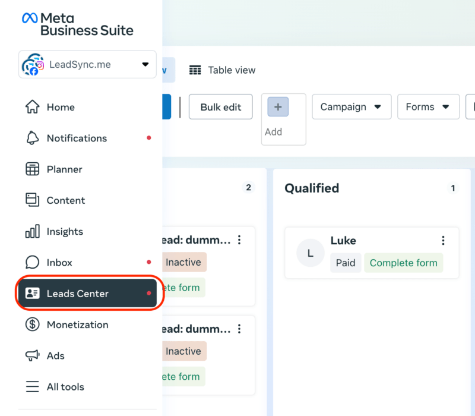Click the Bulk edit button
The image size is (475, 416).
(220, 107)
